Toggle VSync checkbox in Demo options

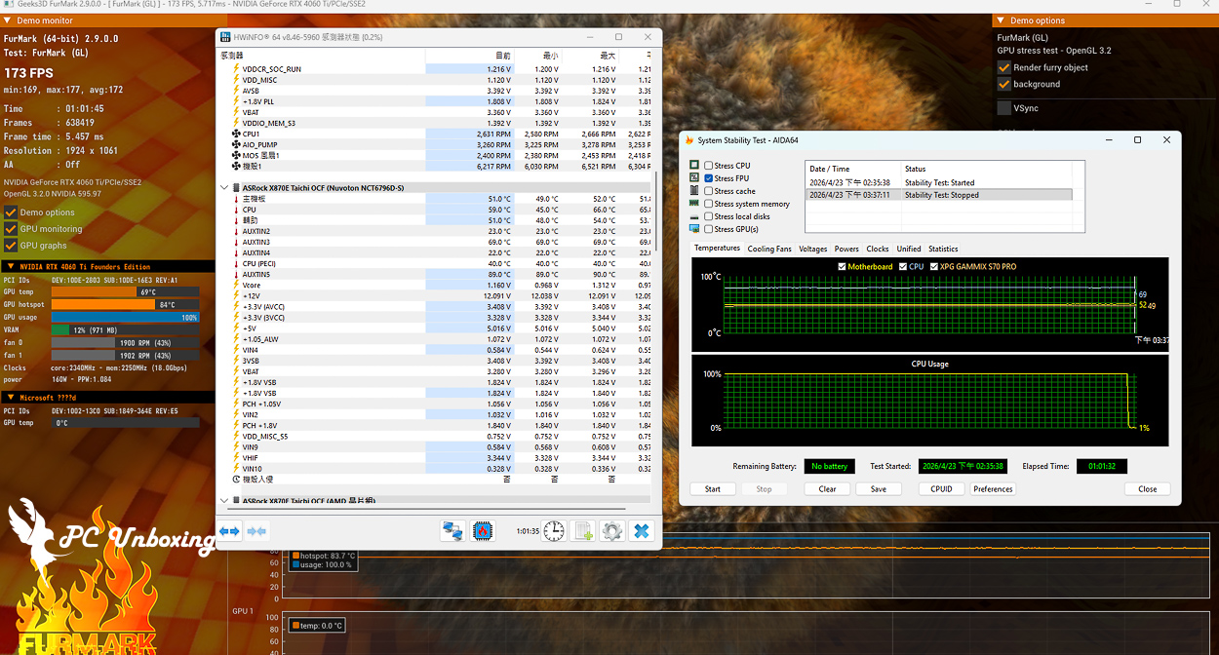tap(1004, 108)
